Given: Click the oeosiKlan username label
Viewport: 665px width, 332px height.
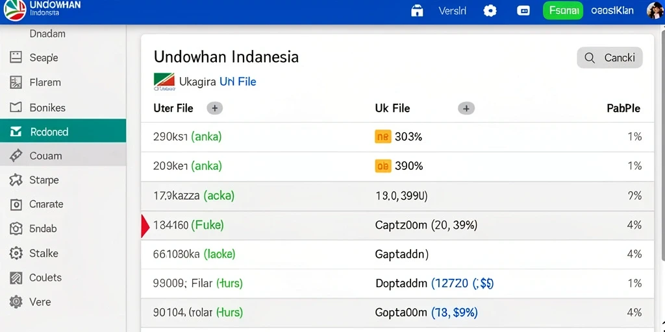Looking at the screenshot, I should 612,10.
